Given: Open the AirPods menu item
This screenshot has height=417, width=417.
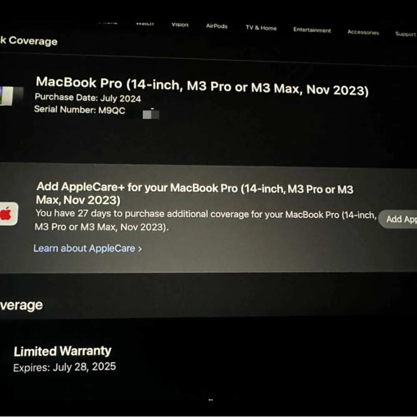Looking at the screenshot, I should pyautogui.click(x=217, y=26).
